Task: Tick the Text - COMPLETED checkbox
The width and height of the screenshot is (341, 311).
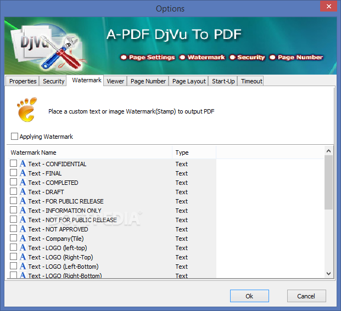Action: (14, 182)
